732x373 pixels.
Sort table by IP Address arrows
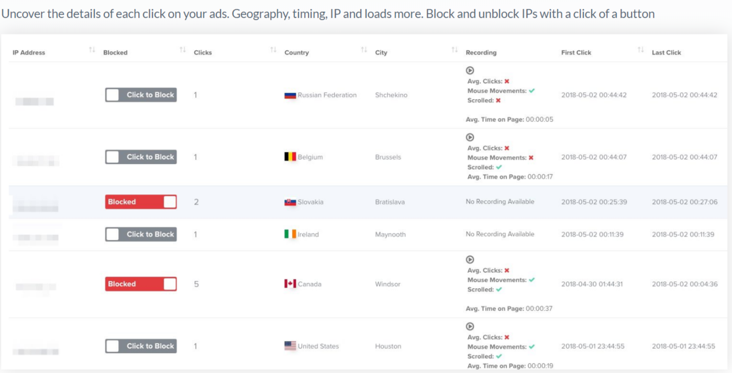pos(92,50)
